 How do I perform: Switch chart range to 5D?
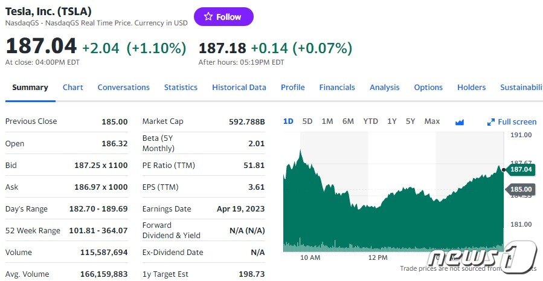(x=307, y=121)
